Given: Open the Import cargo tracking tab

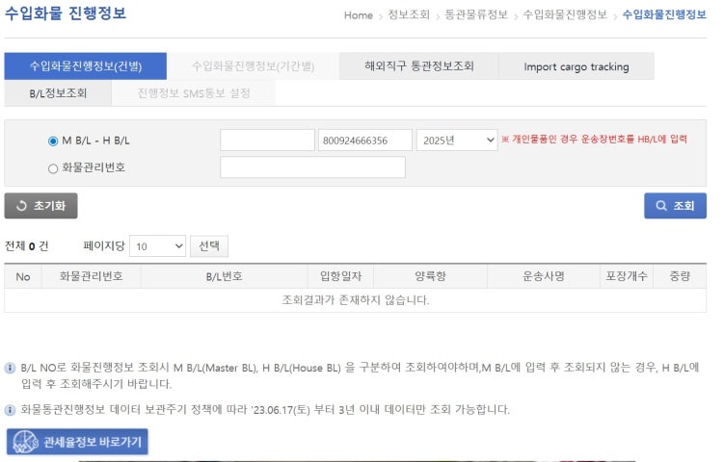Looking at the screenshot, I should point(576,66).
